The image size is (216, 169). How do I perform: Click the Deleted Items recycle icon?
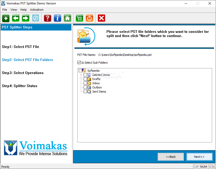[x=89, y=75]
